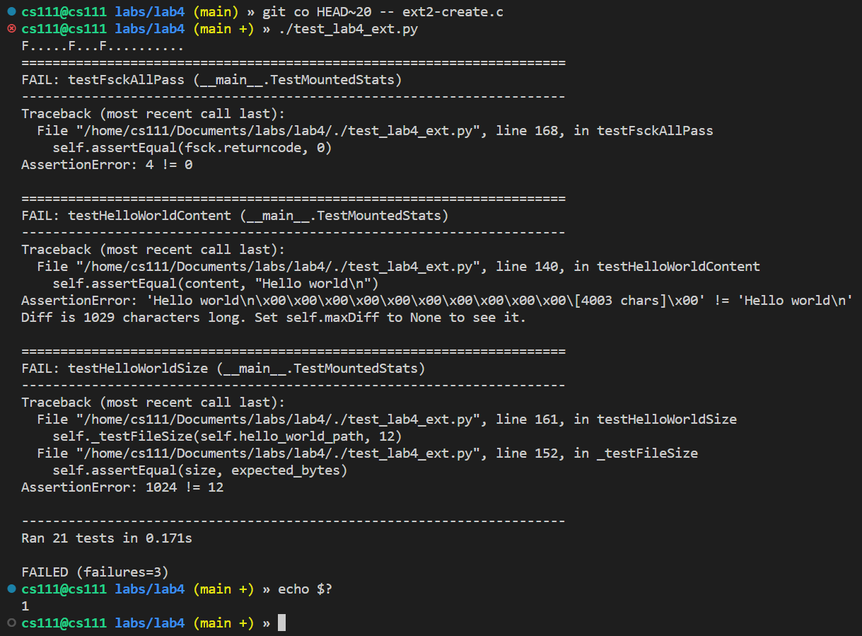The height and width of the screenshot is (636, 862).
Task: Click the blinking terminal cursor block
Action: 281,623
